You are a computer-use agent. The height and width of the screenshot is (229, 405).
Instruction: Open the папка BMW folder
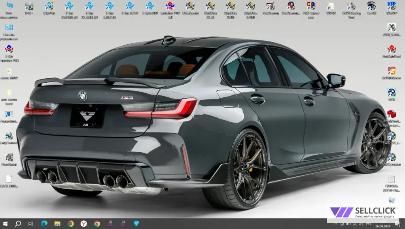point(9,73)
